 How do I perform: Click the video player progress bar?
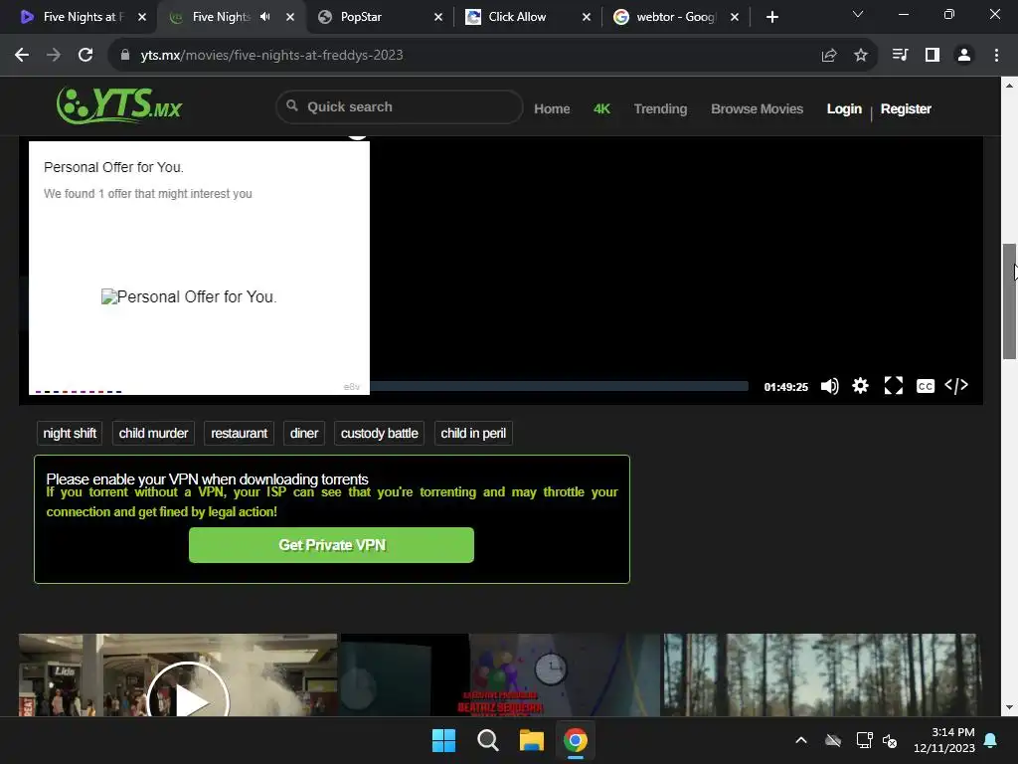[x=559, y=387]
